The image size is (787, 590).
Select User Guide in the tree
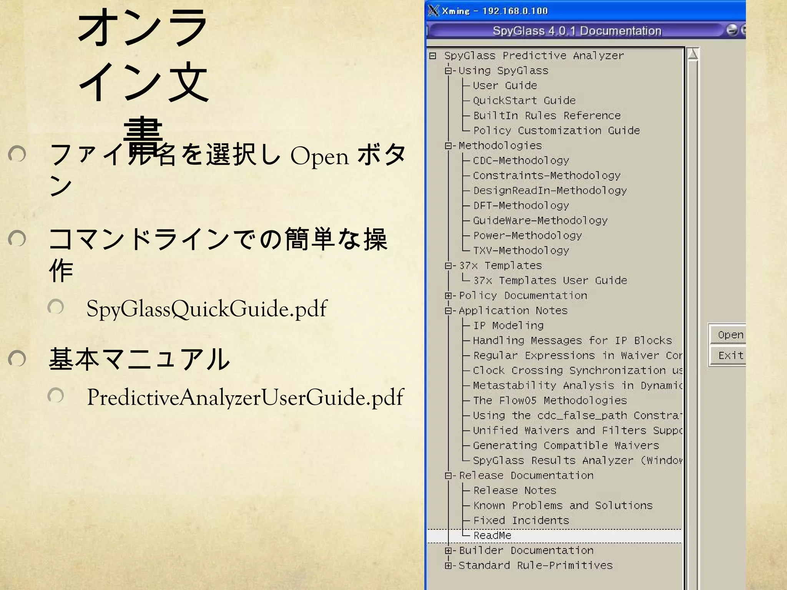click(x=505, y=86)
